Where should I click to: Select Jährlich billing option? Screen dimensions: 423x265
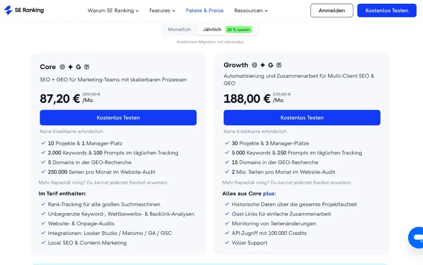click(212, 30)
